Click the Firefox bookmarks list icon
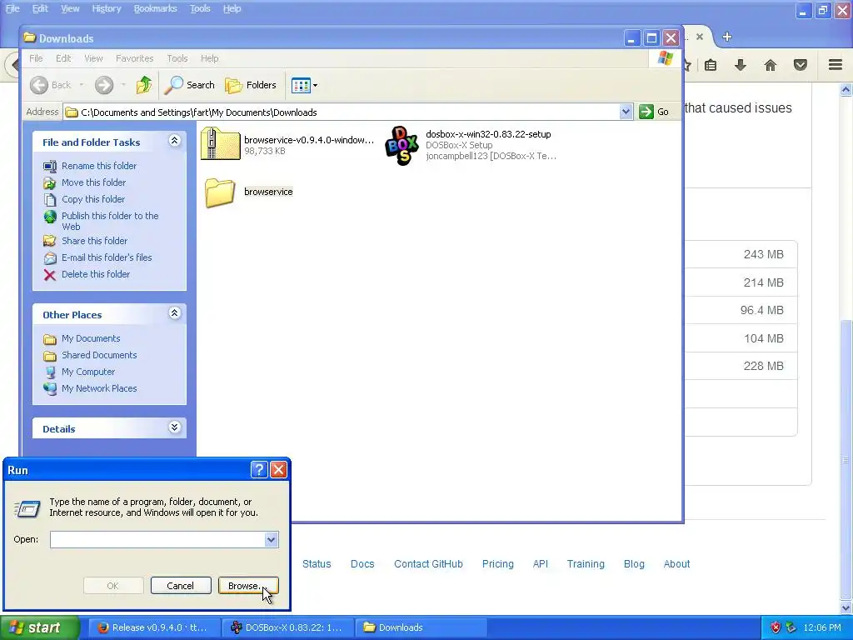The height and width of the screenshot is (640, 853). [711, 65]
